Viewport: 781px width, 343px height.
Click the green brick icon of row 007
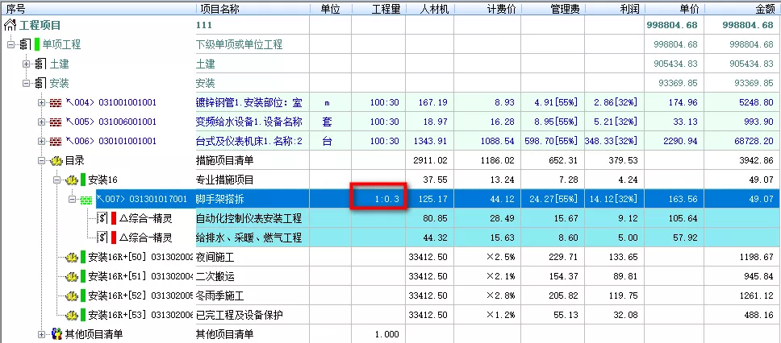point(85,199)
